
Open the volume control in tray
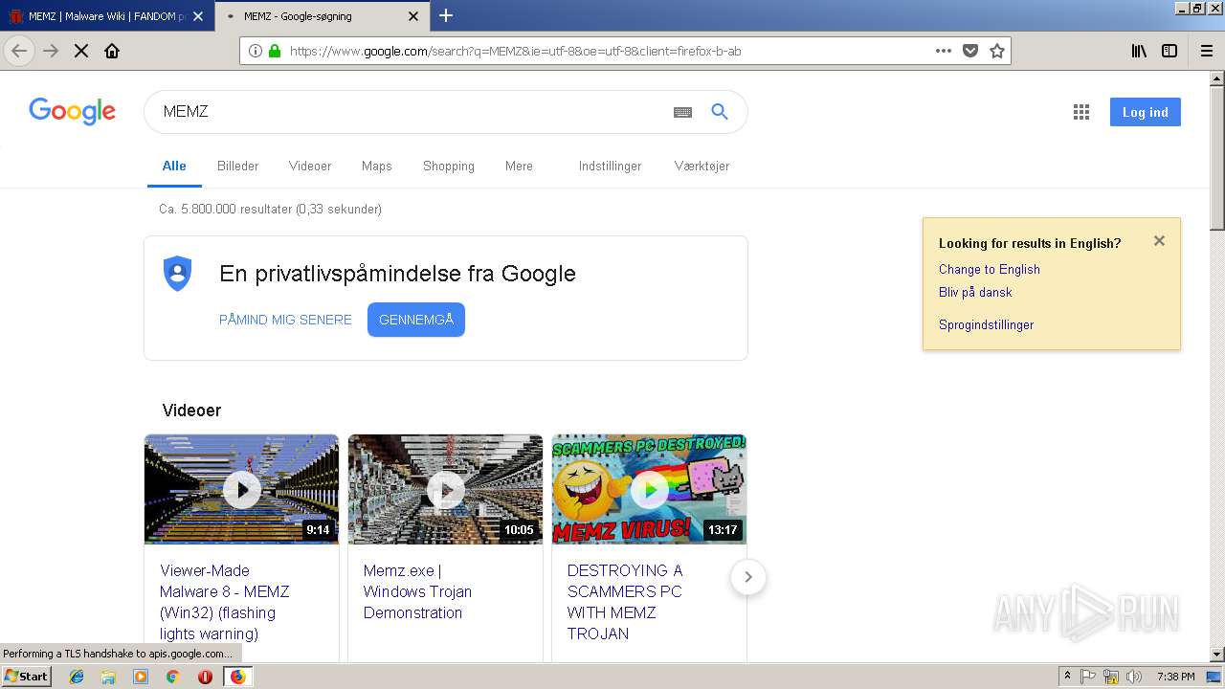[1134, 677]
